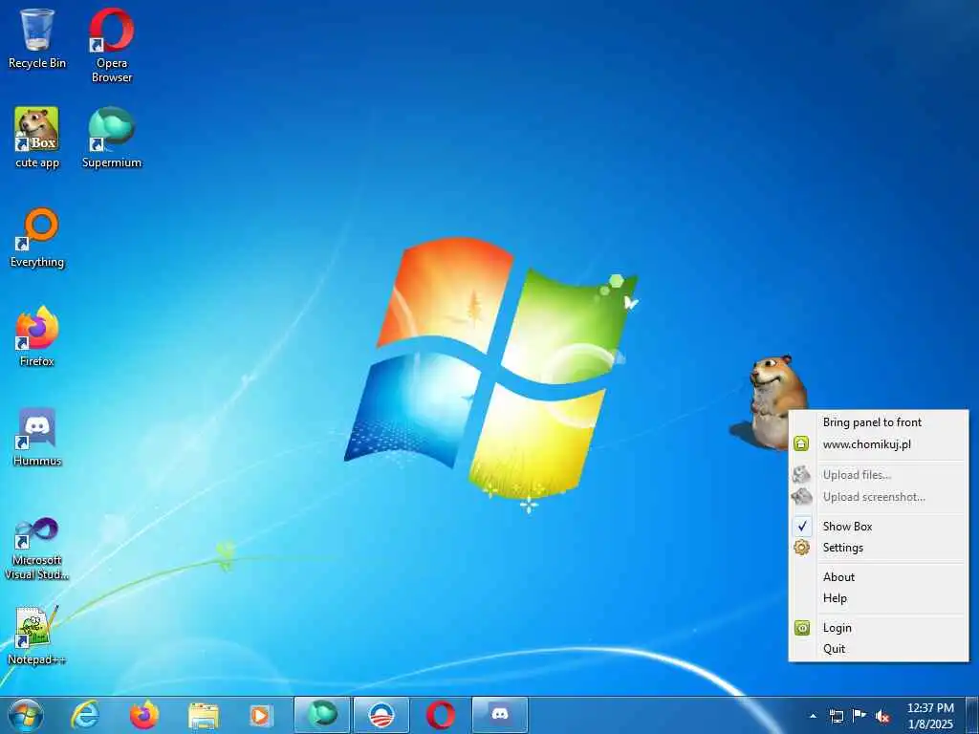Open Windows Explorer folder on taskbar

(204, 716)
